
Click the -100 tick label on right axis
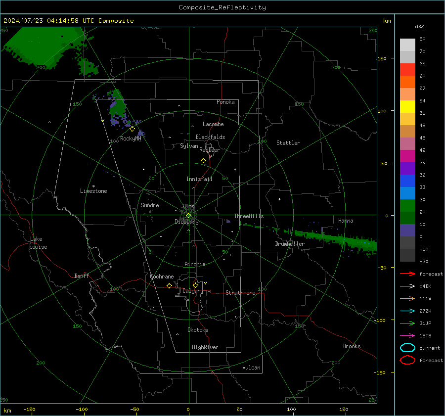379,320
